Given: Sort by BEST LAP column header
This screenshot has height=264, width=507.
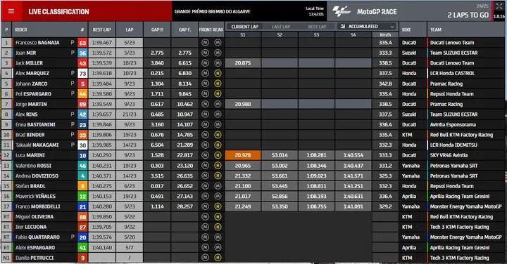Looking at the screenshot, I should [102, 29].
